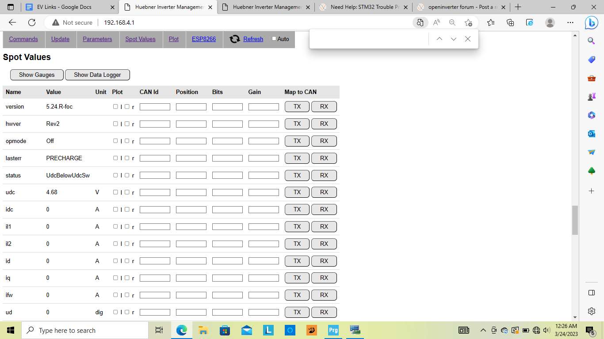Click the CAN Id field for idc
This screenshot has height=339, width=604.
155,209
